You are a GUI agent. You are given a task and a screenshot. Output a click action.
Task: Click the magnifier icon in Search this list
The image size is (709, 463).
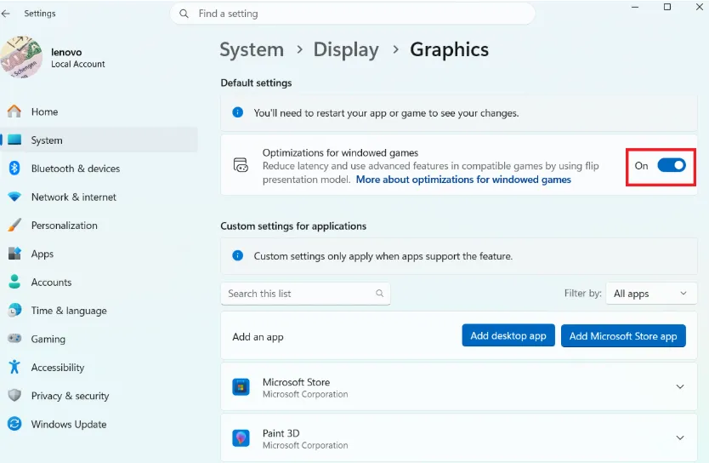(x=380, y=294)
